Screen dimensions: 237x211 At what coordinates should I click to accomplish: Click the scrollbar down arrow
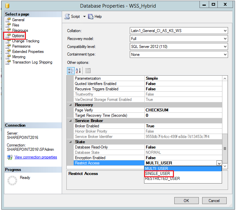(225, 166)
